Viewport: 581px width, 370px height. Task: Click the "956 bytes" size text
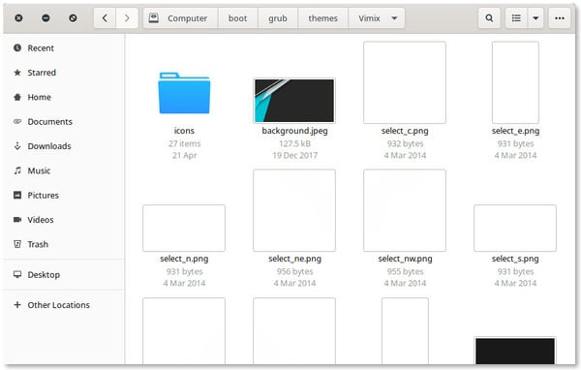pos(294,272)
